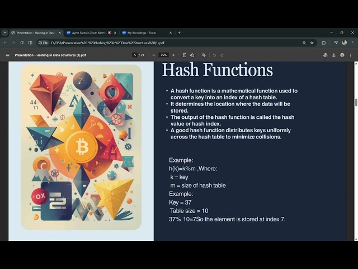
Task: Click the File site info chip
Action: click(x=43, y=43)
